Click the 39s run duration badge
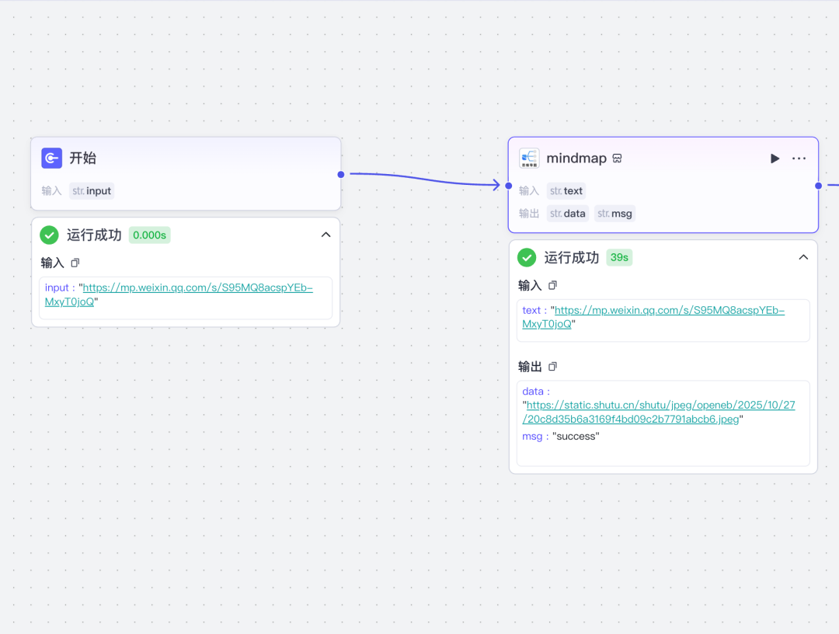839x634 pixels. pos(619,258)
